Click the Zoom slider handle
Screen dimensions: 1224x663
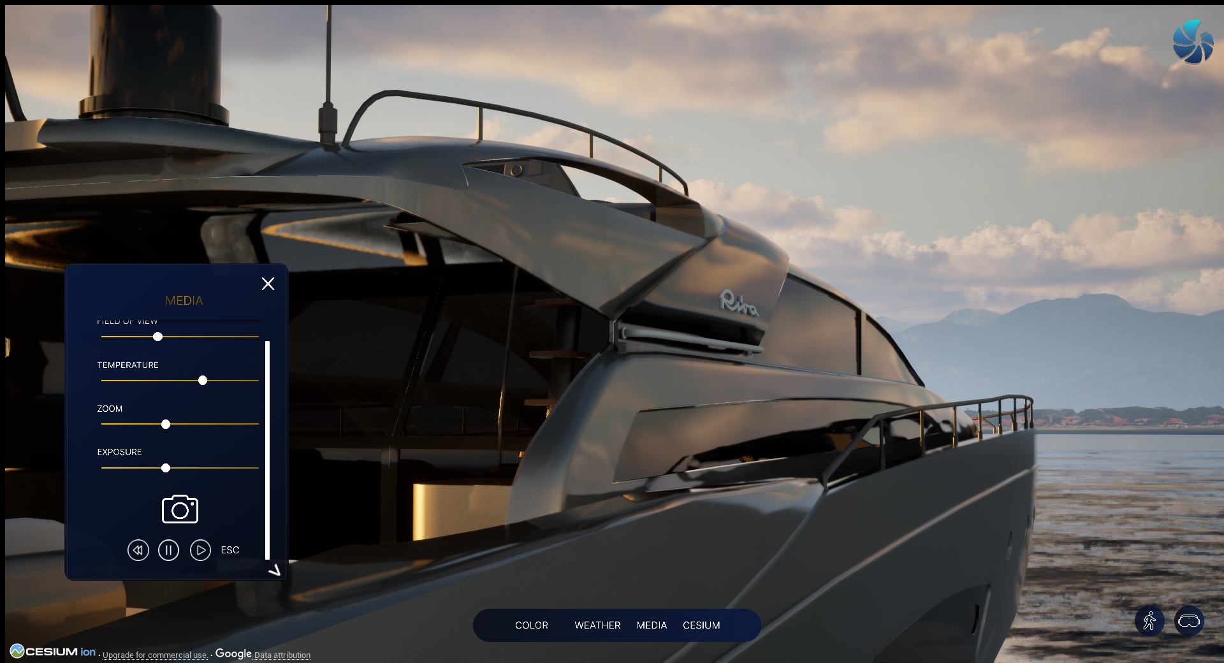166,425
